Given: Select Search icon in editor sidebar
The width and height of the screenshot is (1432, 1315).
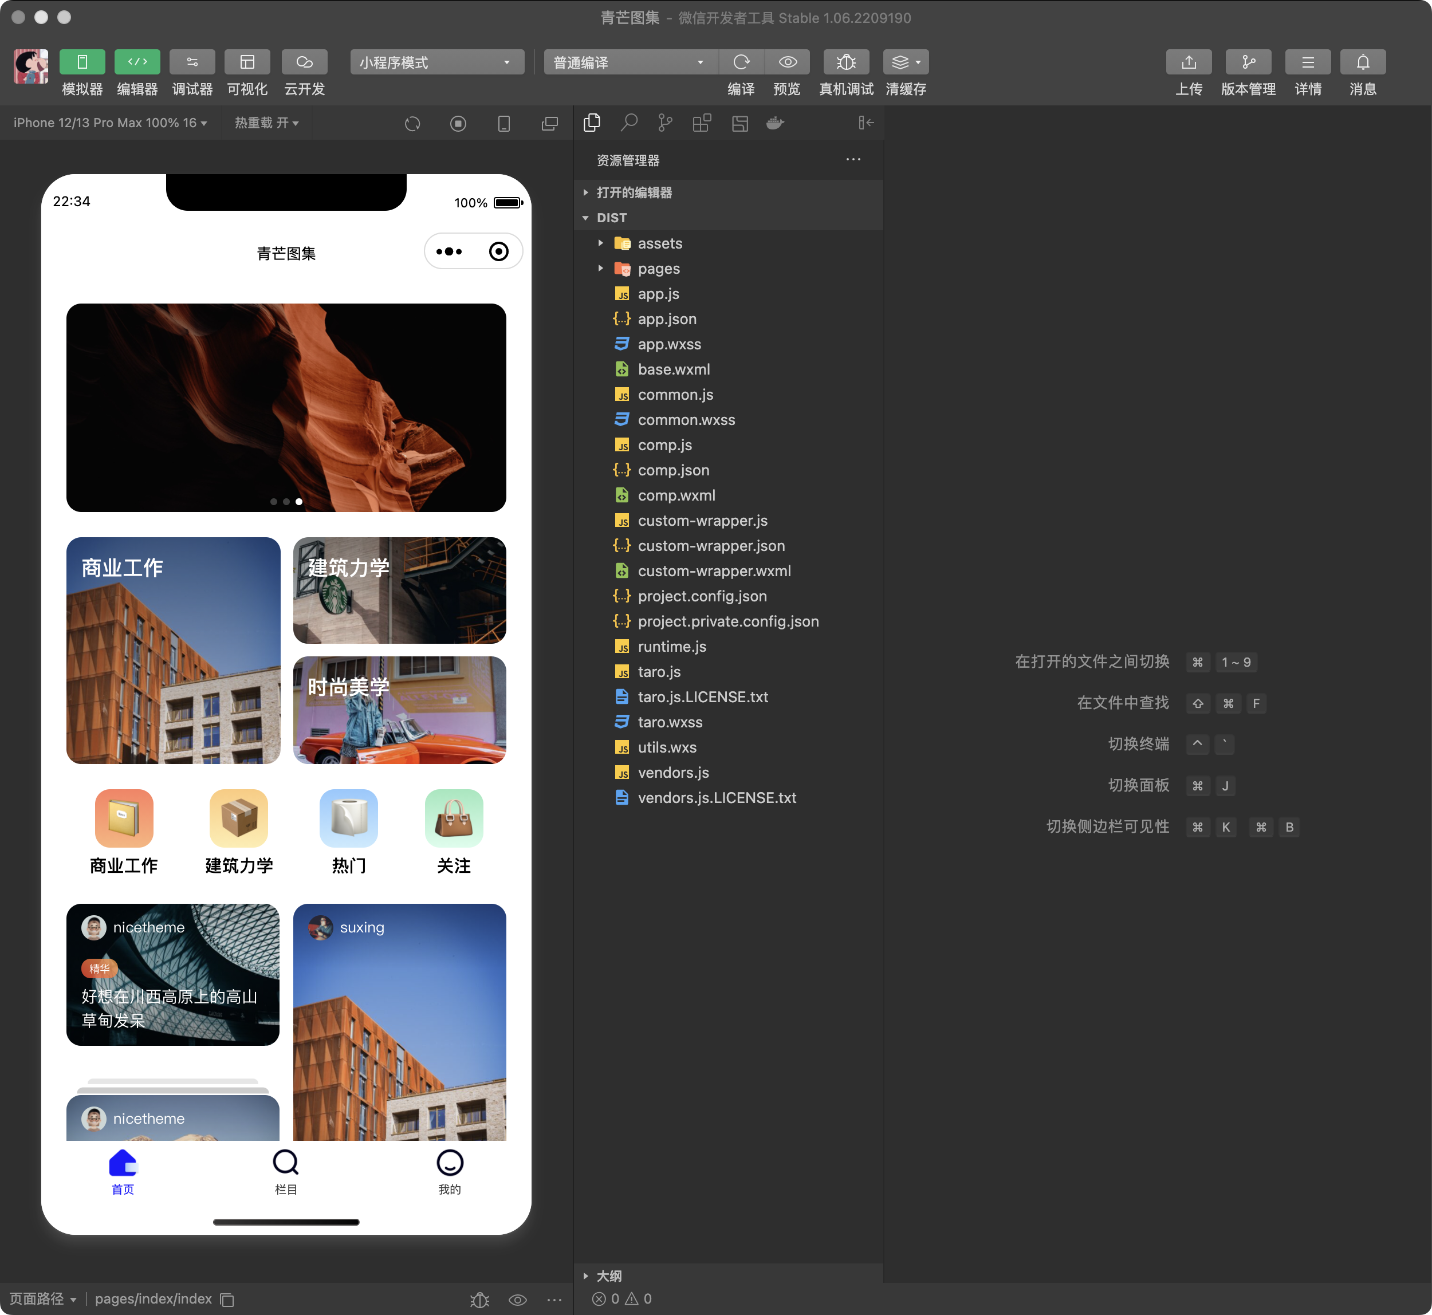Looking at the screenshot, I should click(x=628, y=123).
